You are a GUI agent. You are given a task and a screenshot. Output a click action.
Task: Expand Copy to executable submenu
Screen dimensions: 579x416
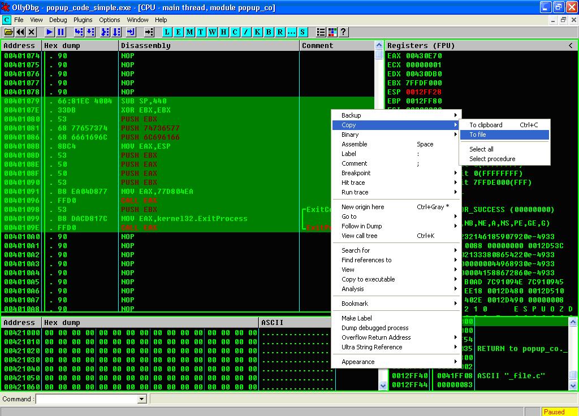click(396, 279)
